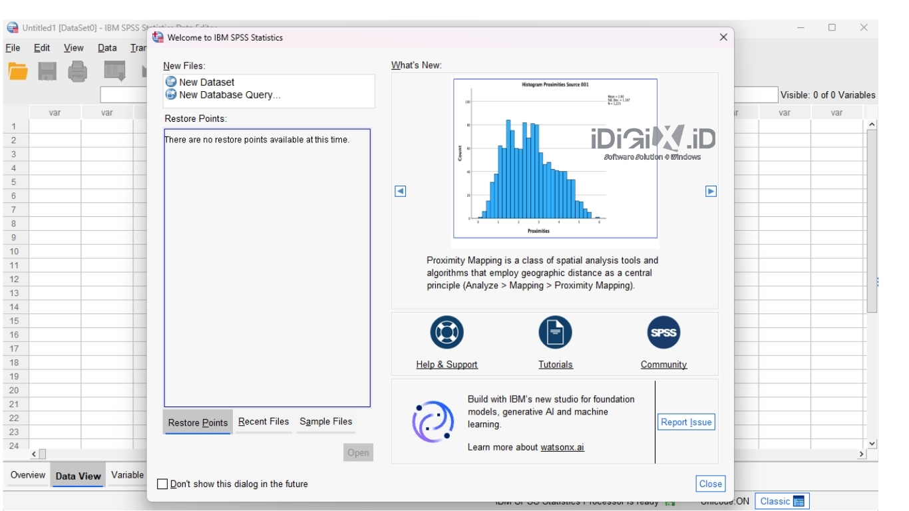The width and height of the screenshot is (909, 511).
Task: Follow the watsonx.ai link
Action: point(562,447)
